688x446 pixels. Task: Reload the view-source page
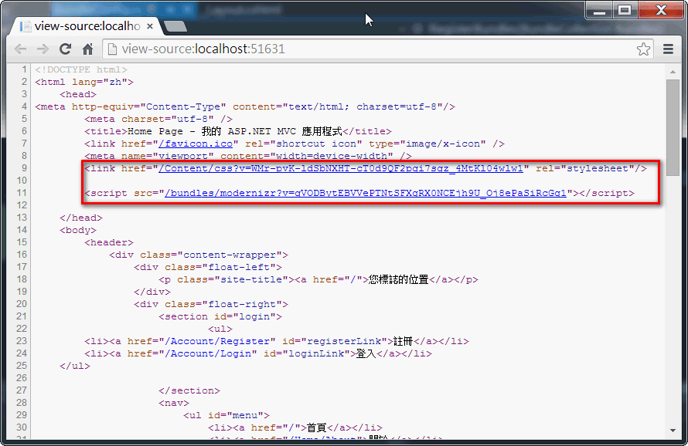(x=66, y=49)
